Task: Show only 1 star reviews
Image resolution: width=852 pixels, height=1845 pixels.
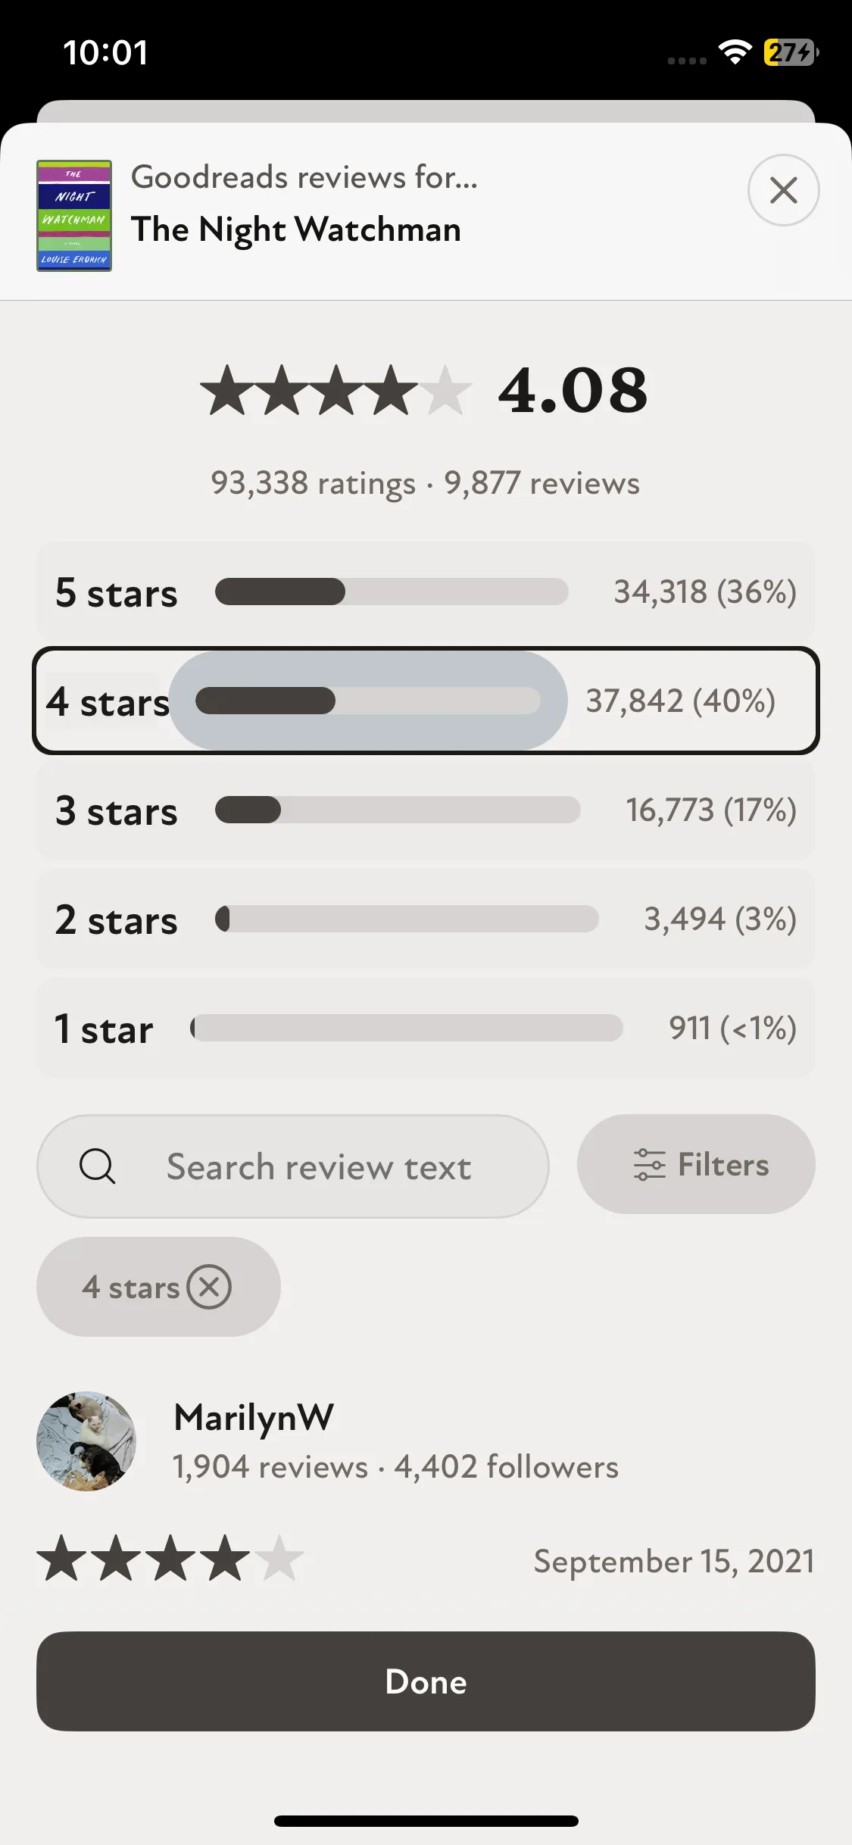Action: pos(426,1029)
